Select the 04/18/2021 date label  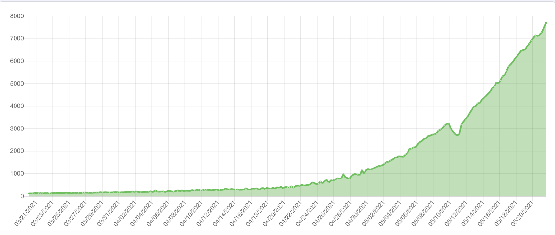pos(258,213)
